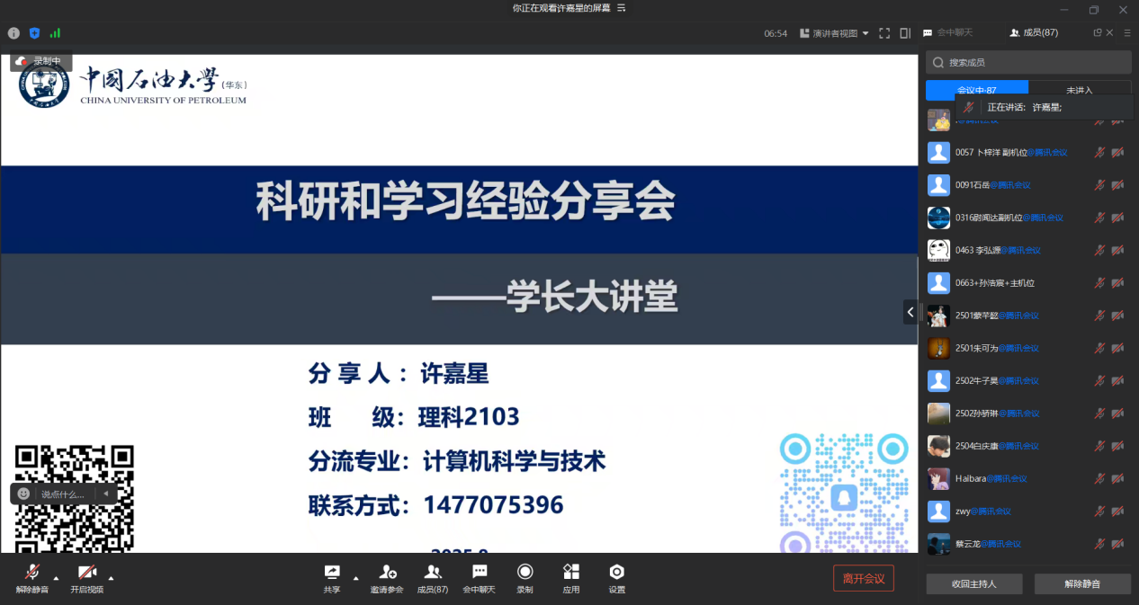Check the green network signal icon
The height and width of the screenshot is (605, 1139).
pos(55,33)
